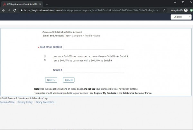The height and width of the screenshot is (130, 193).
Task: Bookmark this page with the star icon
Action: tap(164, 10)
